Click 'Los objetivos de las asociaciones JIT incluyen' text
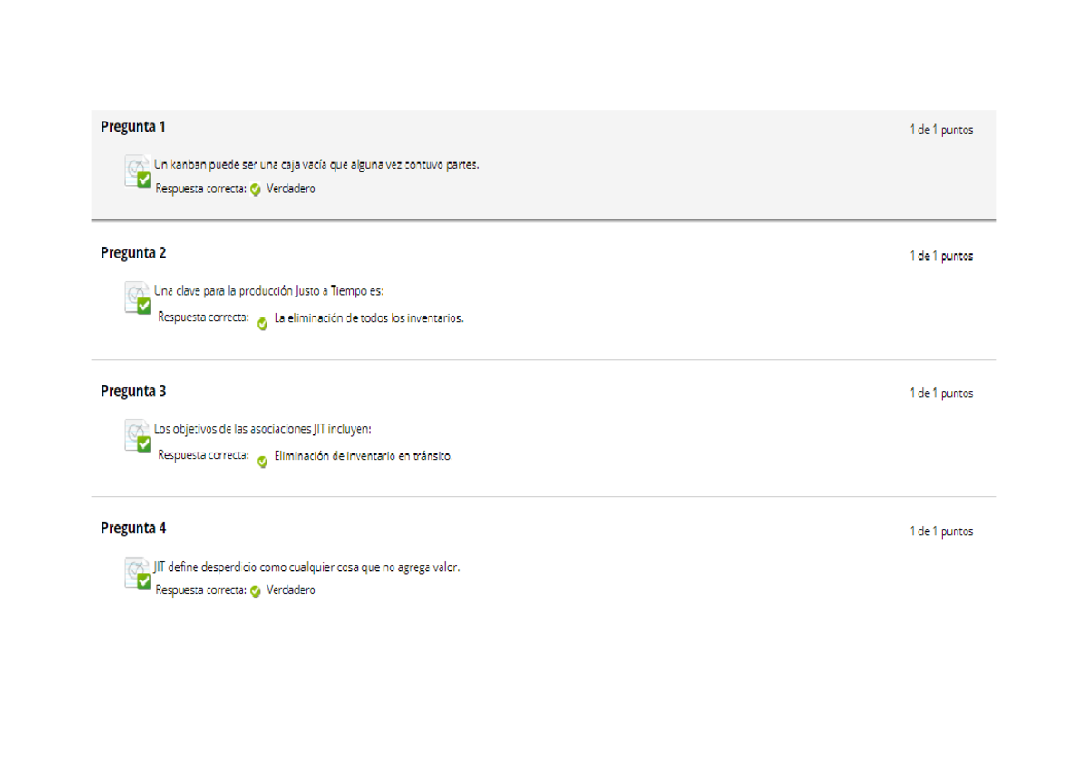Screen dimensions: 1088x770 [x=262, y=429]
